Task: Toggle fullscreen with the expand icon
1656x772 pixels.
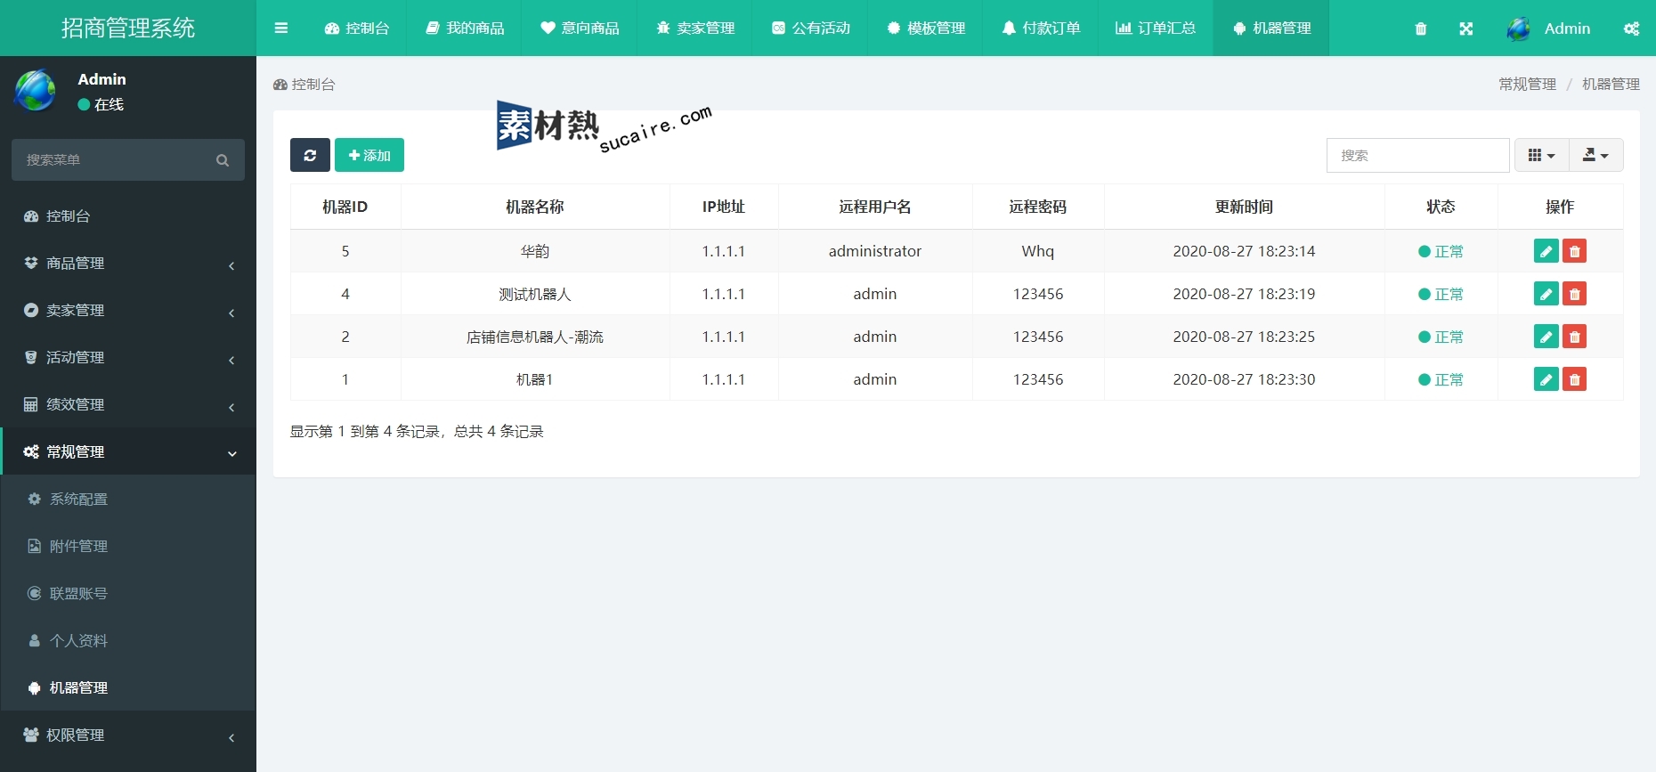Action: coord(1466,28)
